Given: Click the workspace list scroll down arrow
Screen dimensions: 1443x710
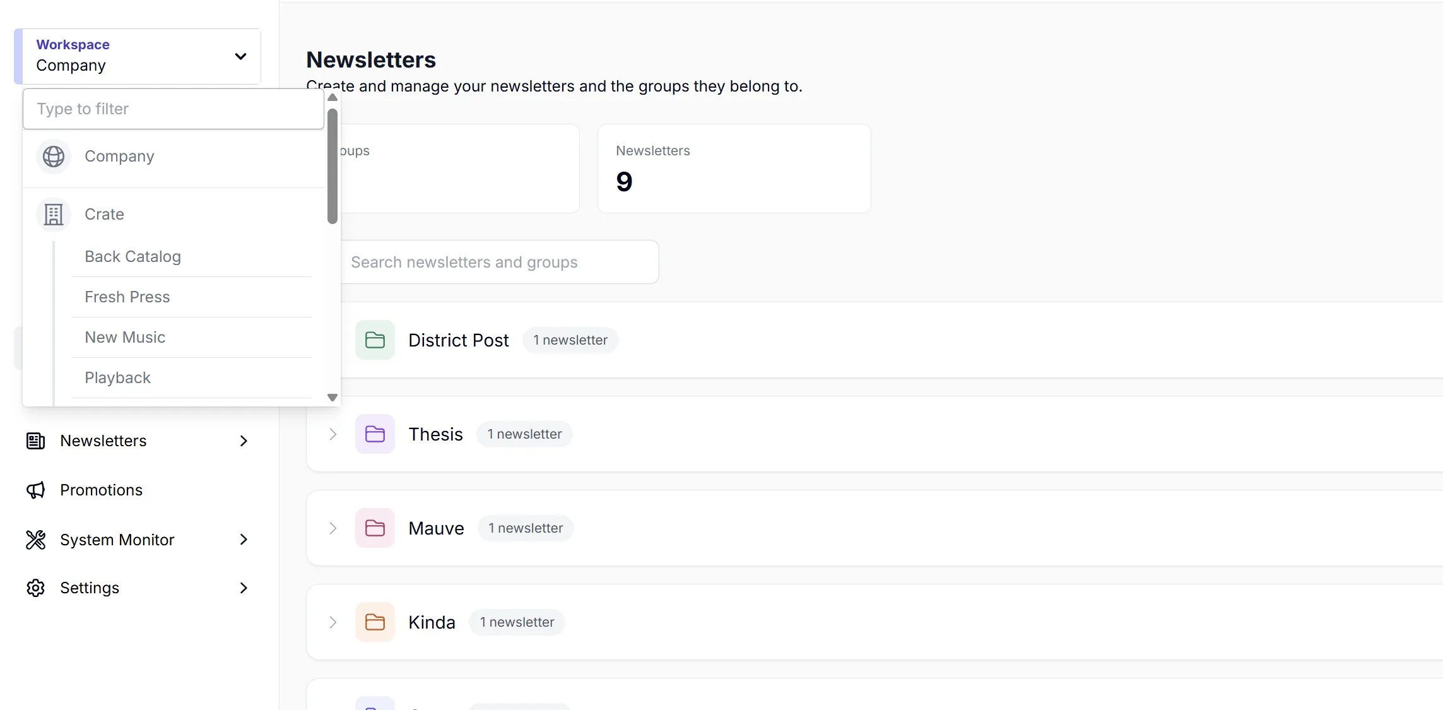Looking at the screenshot, I should point(333,398).
